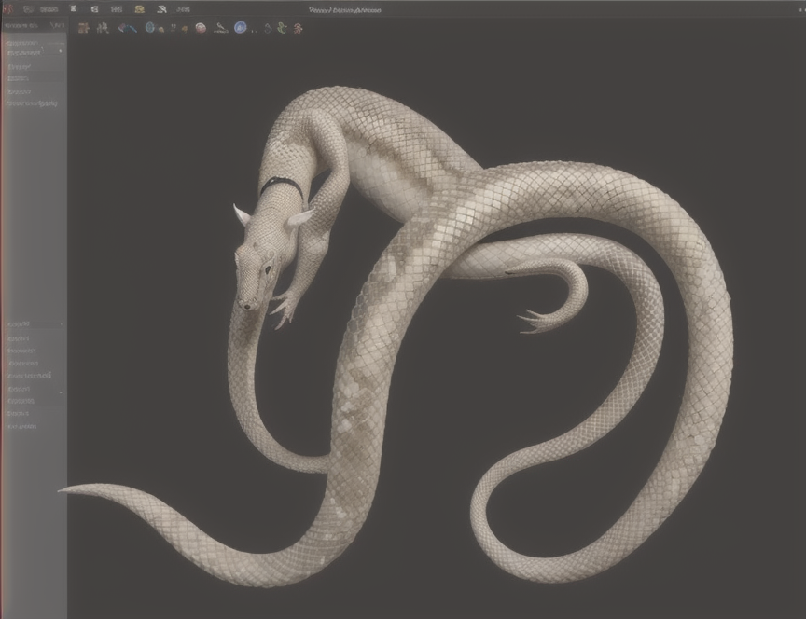Click the blue circular icon in the toolbar
806x619 pixels.
coord(240,27)
